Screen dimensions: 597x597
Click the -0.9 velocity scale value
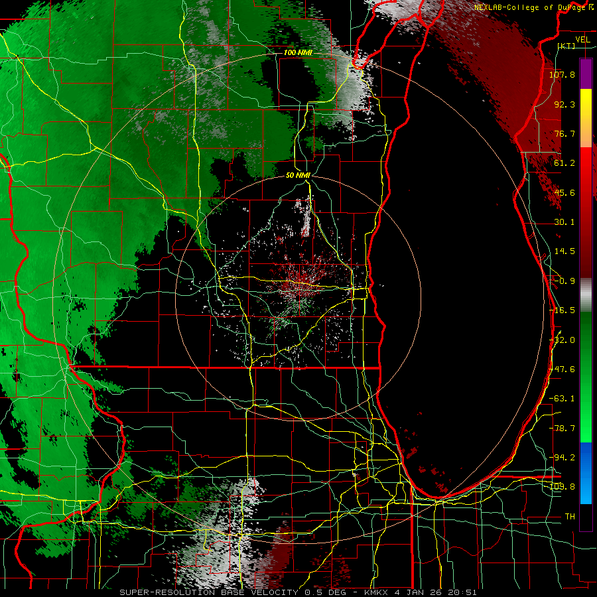564,281
